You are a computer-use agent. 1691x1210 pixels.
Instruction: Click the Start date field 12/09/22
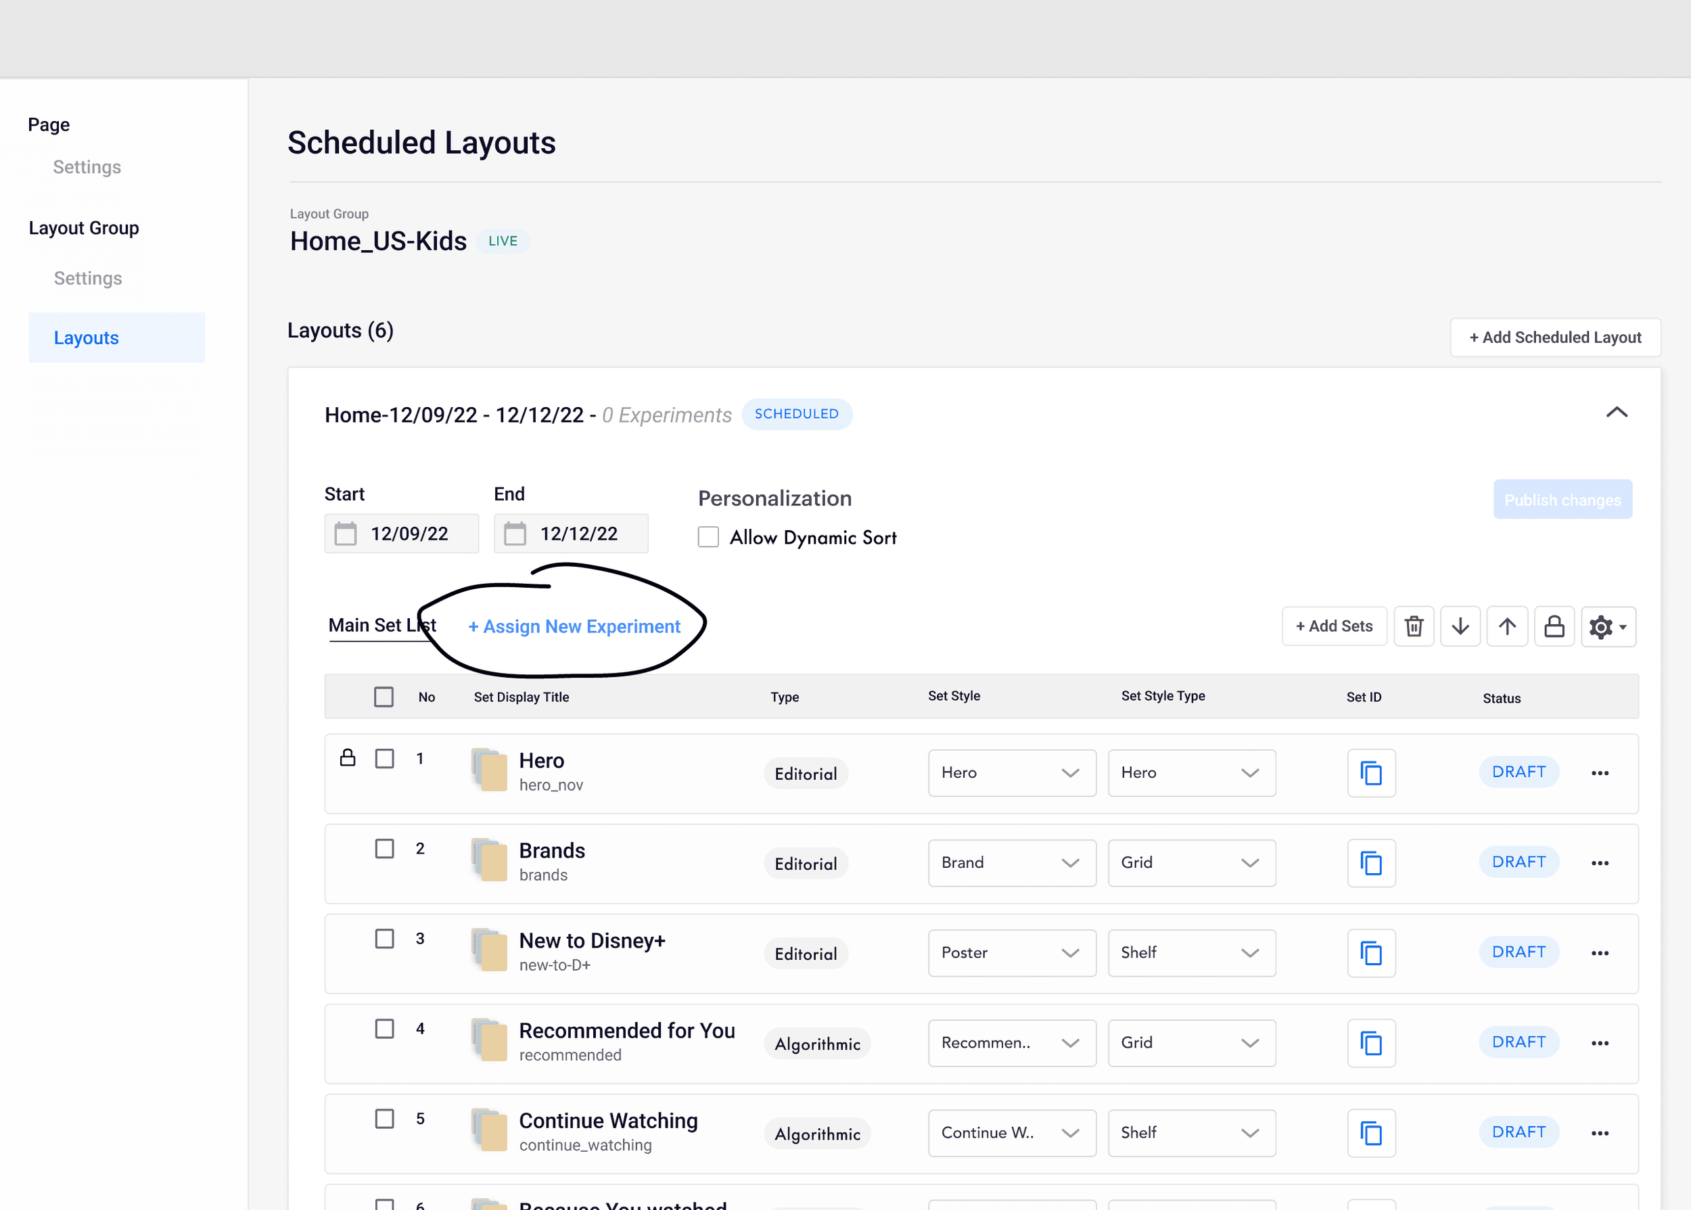tap(402, 534)
